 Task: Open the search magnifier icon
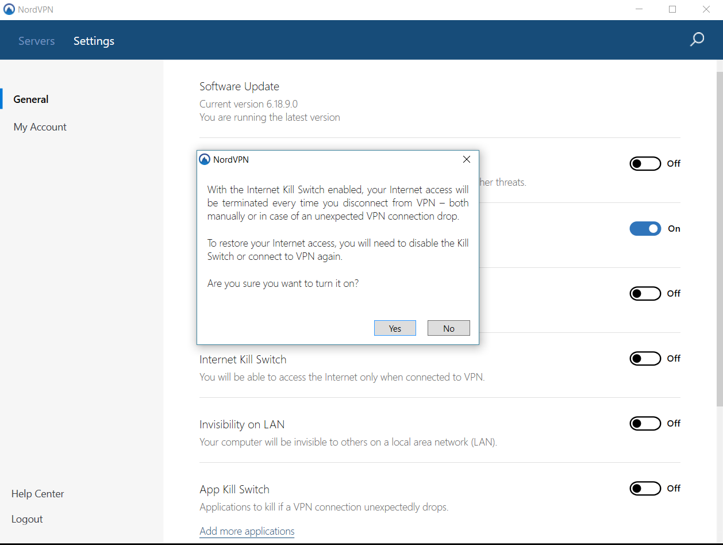[x=697, y=40]
